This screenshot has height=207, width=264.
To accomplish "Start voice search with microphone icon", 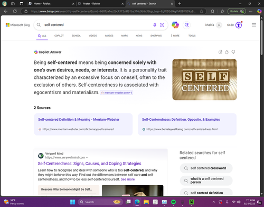I will point(155,25).
